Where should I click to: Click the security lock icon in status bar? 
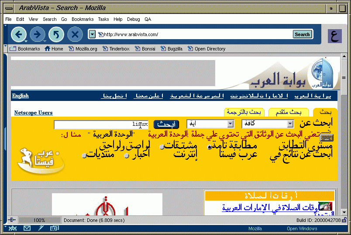click(344, 220)
